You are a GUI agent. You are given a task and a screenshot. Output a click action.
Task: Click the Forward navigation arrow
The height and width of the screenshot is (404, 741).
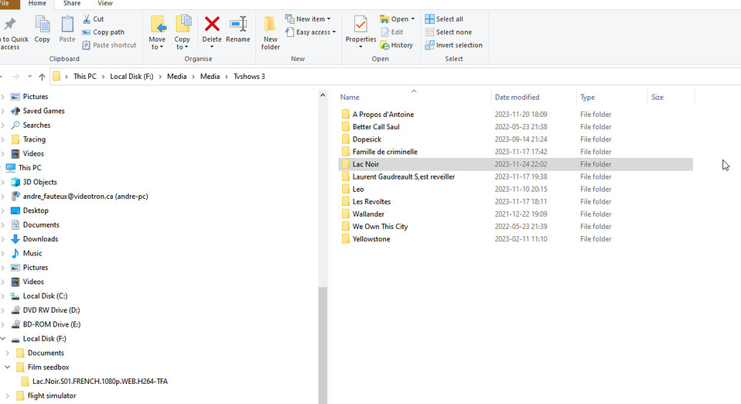tap(15, 77)
